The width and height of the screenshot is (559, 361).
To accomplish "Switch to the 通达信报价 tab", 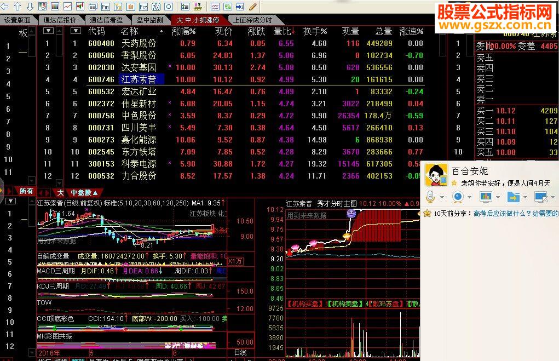I will point(60,20).
